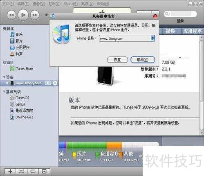
Task: Click the search magnifier icon
Action: click(x=167, y=14)
